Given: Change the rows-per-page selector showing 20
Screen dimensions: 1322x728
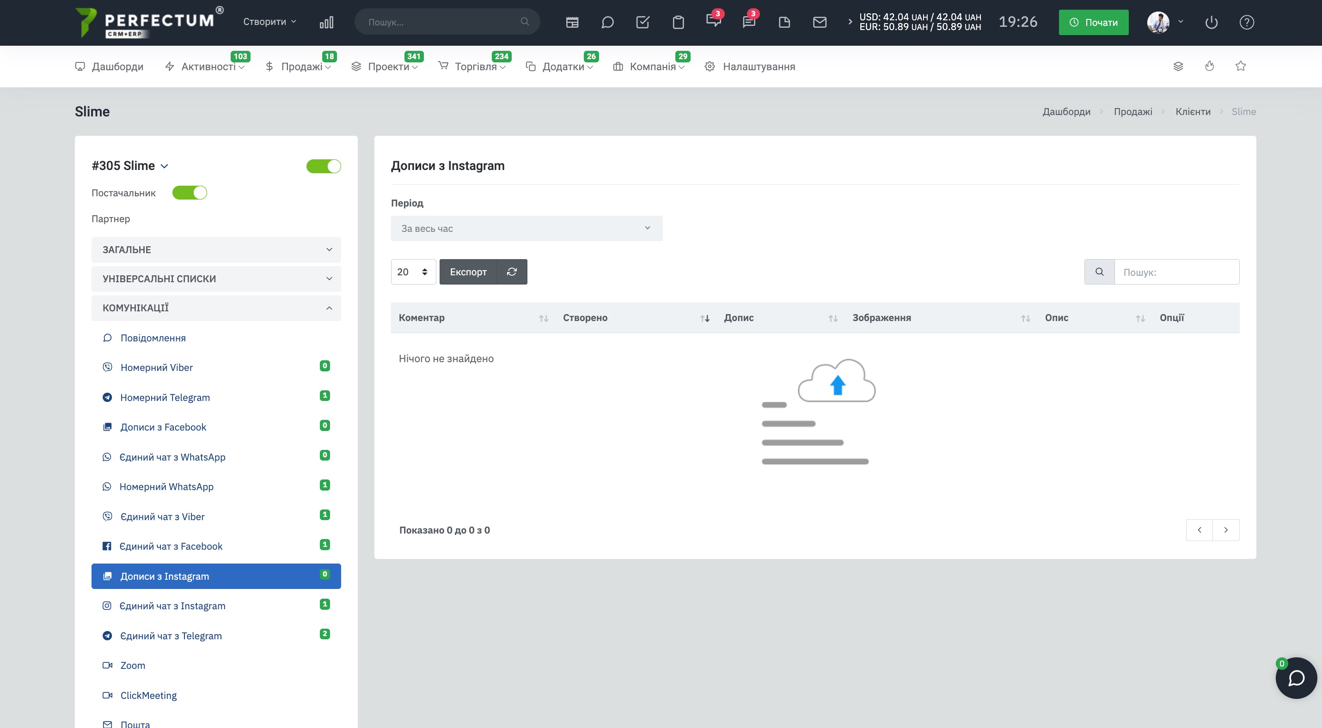Looking at the screenshot, I should pyautogui.click(x=413, y=272).
